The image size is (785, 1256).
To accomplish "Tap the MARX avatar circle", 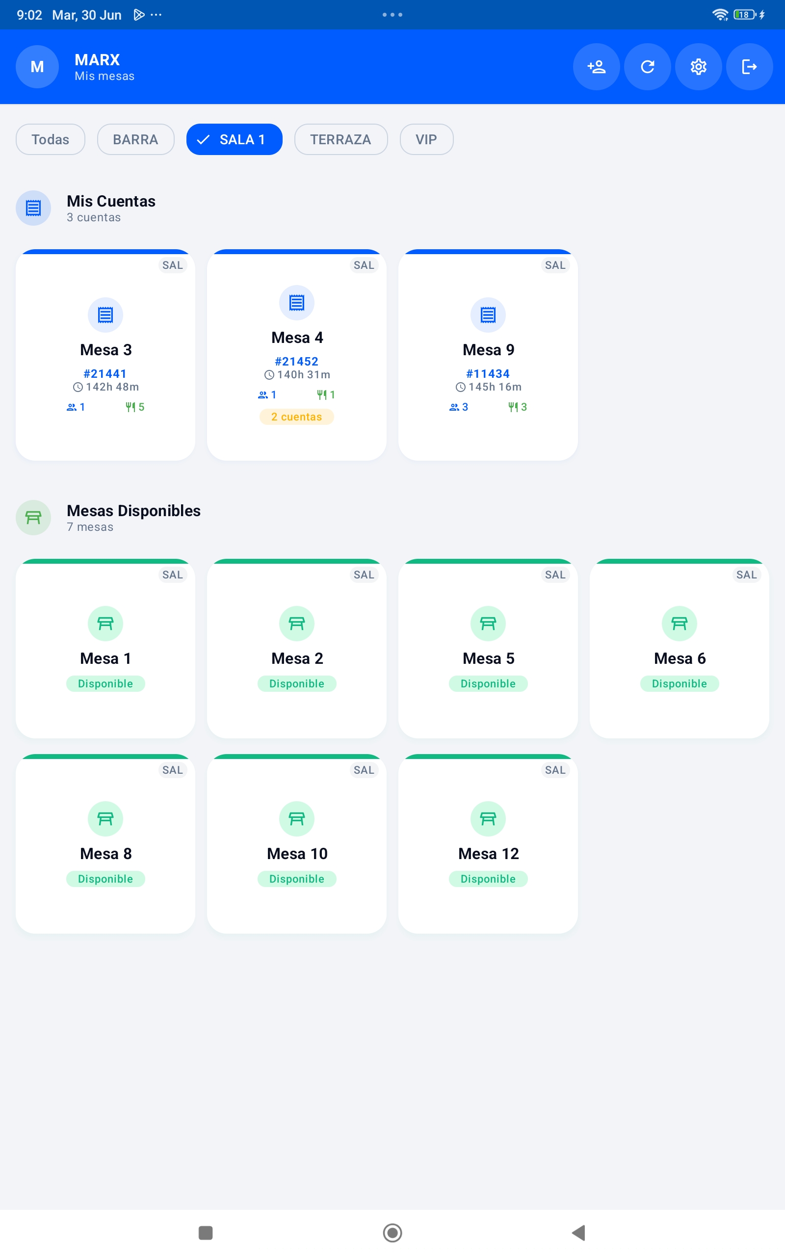I will click(x=37, y=66).
